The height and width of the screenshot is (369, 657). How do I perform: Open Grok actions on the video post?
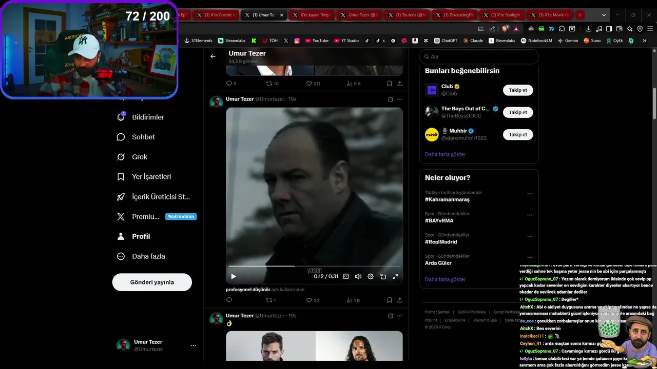pos(391,99)
